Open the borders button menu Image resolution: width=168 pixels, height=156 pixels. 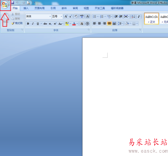135,23
